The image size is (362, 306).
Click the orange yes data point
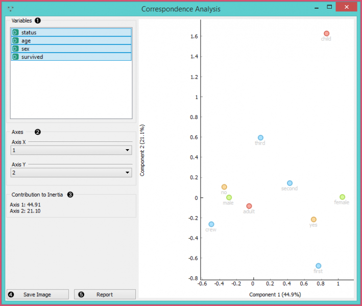click(313, 220)
